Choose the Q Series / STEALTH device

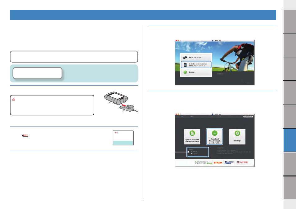196,65
